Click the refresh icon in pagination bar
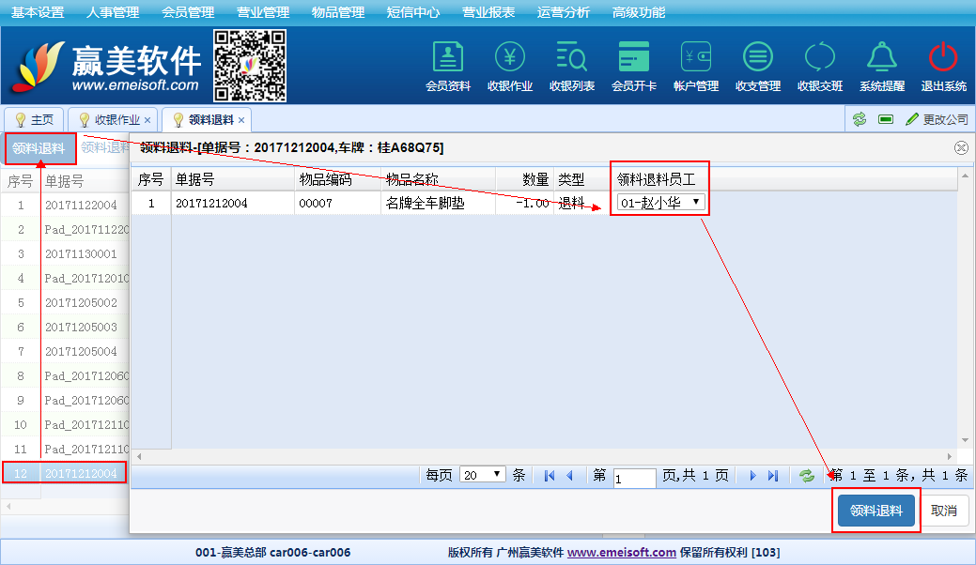The height and width of the screenshot is (565, 976). 807,476
